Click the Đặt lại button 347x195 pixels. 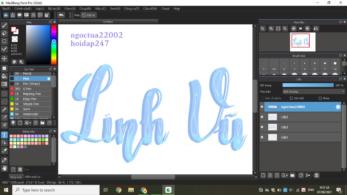click(x=89, y=15)
